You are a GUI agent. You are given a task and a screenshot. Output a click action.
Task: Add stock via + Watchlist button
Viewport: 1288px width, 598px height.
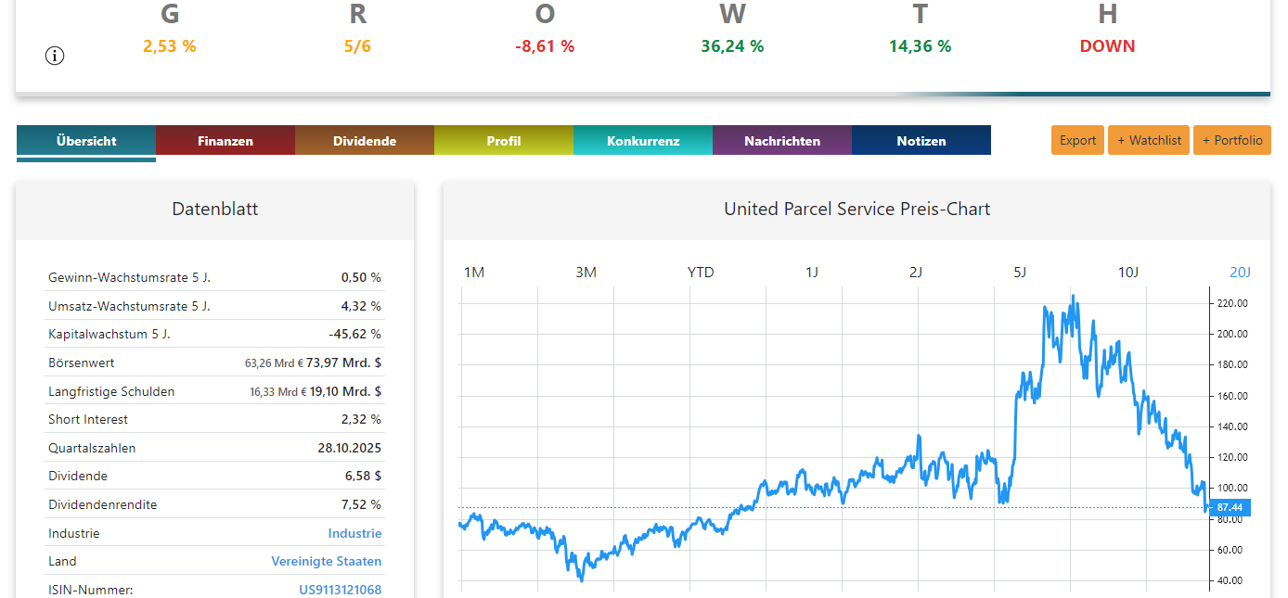[x=1149, y=140]
